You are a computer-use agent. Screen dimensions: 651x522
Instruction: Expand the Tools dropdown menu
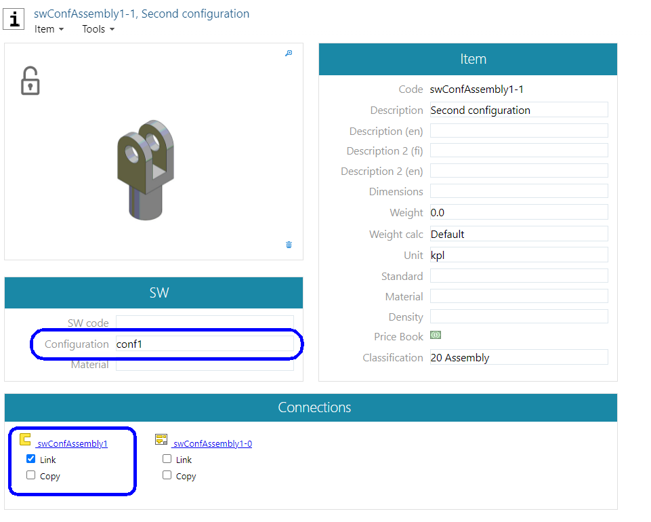[98, 29]
